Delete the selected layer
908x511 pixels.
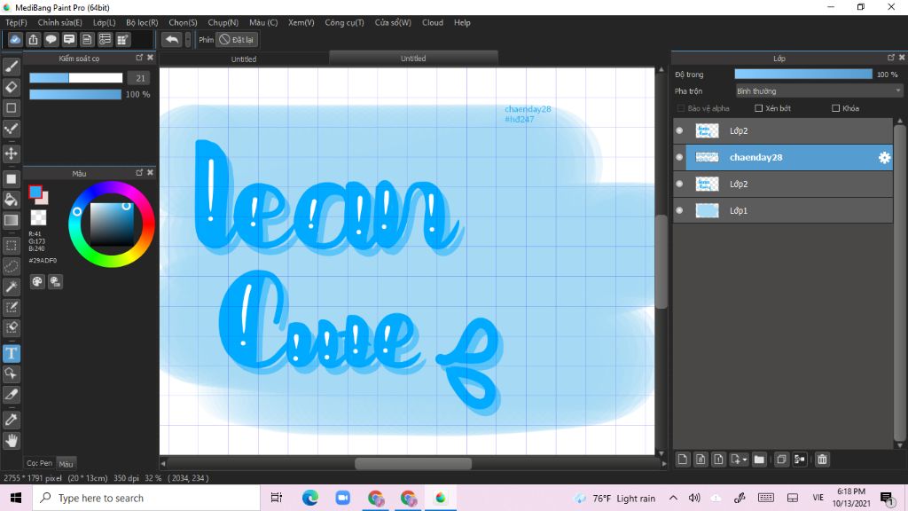point(822,460)
